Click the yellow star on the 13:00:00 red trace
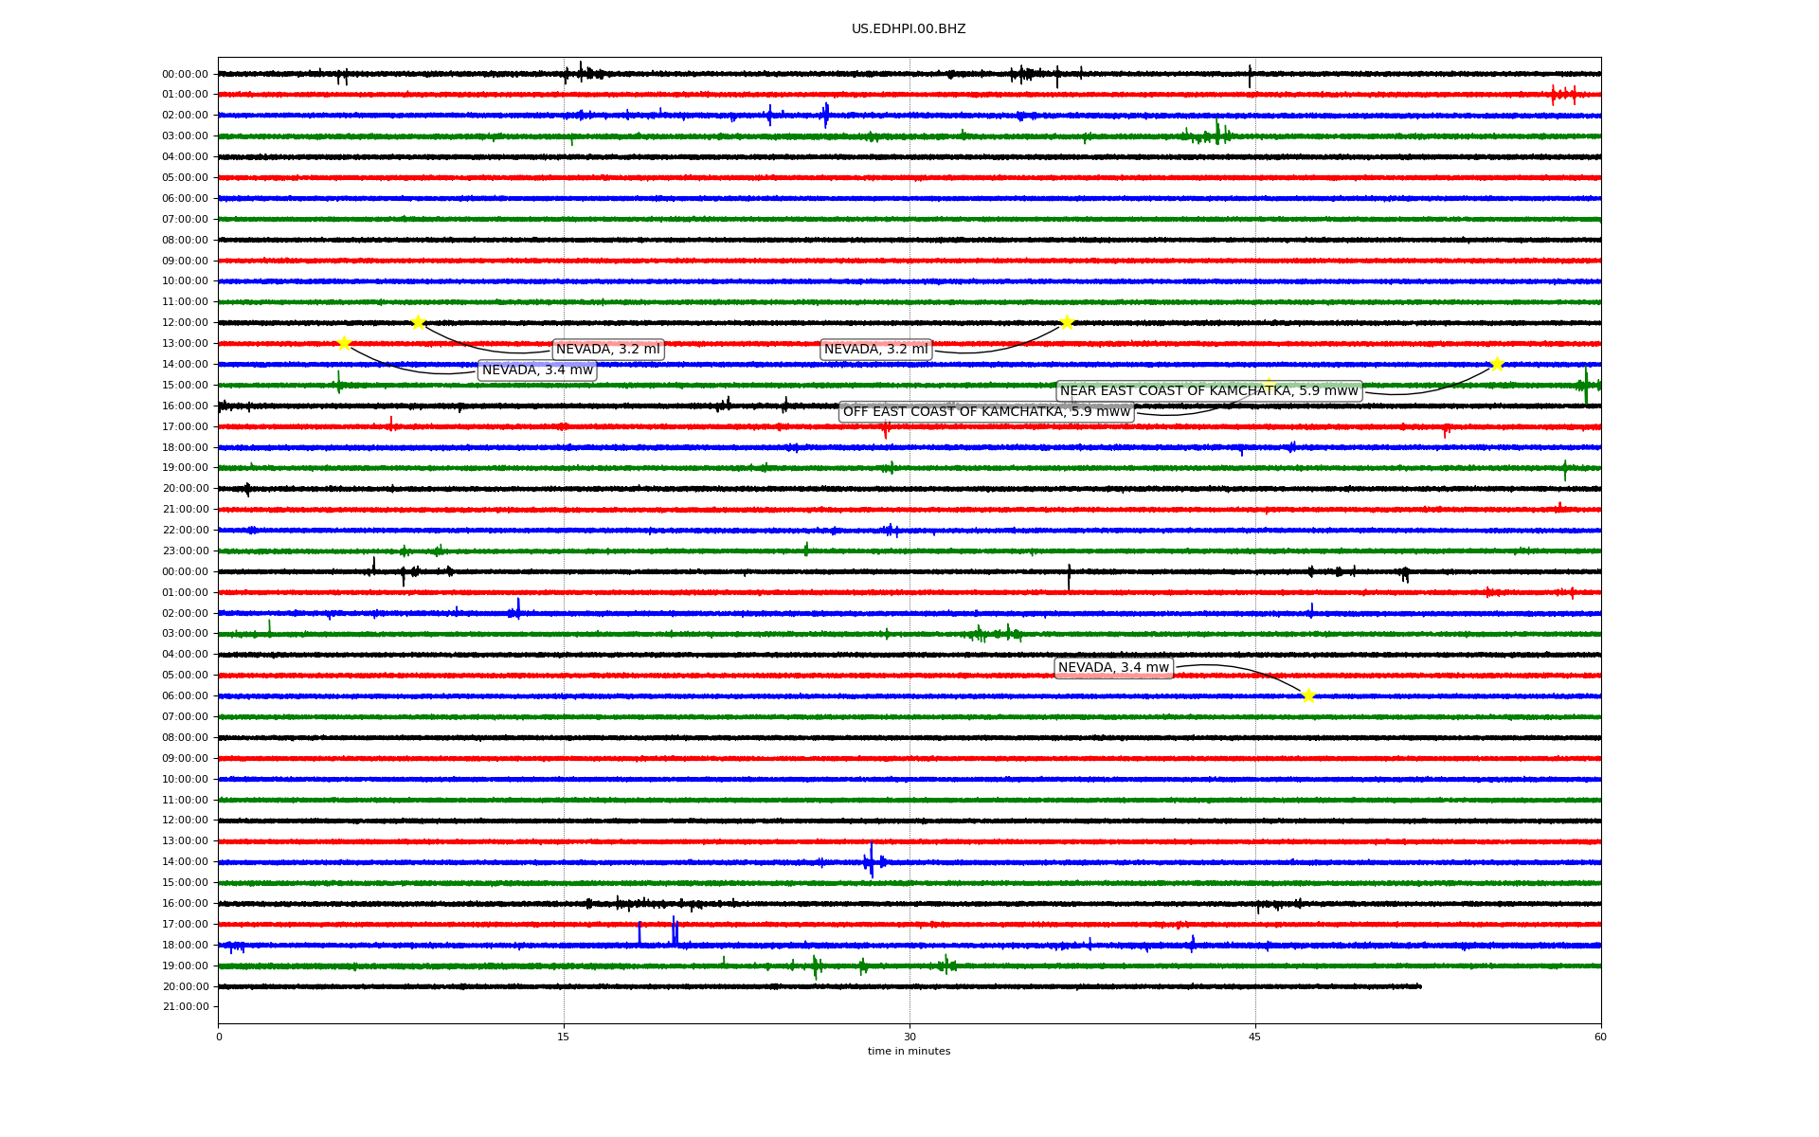 tap(344, 343)
